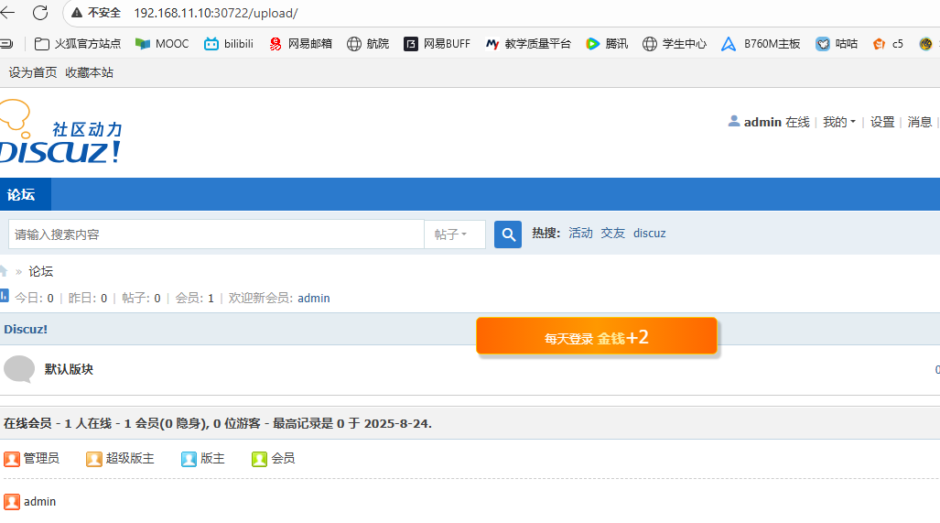Open the B760M主板 bookmark
Viewport: 940px width, 523px height.
(761, 44)
